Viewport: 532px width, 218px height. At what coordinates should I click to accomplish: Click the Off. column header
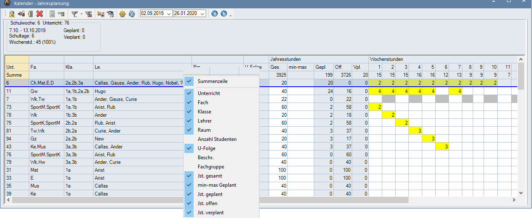point(342,67)
